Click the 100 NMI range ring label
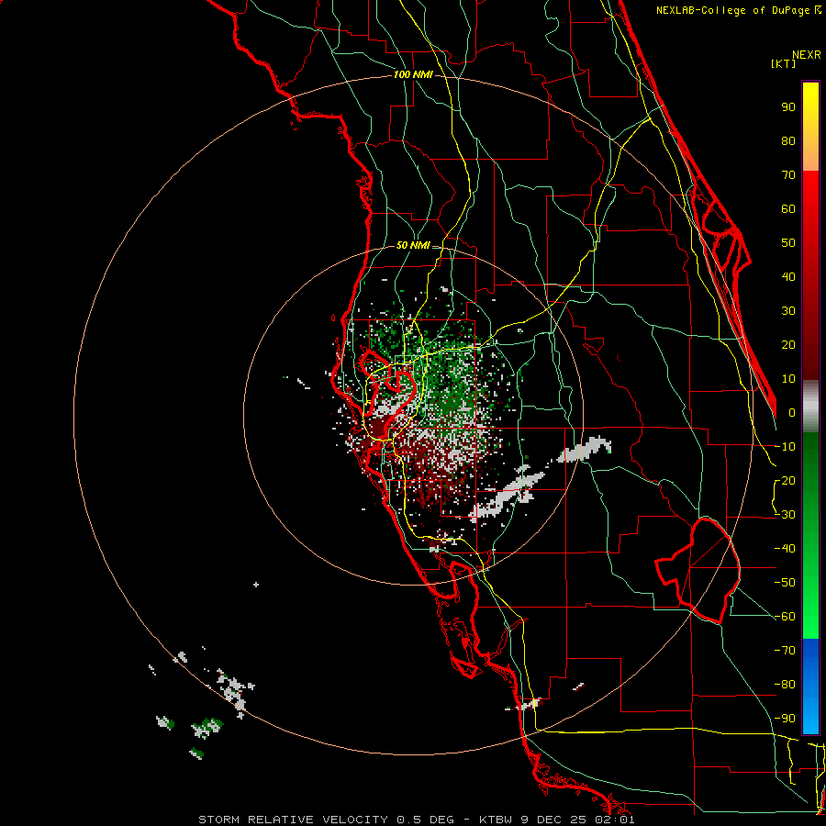The width and height of the screenshot is (826, 826). click(x=413, y=75)
